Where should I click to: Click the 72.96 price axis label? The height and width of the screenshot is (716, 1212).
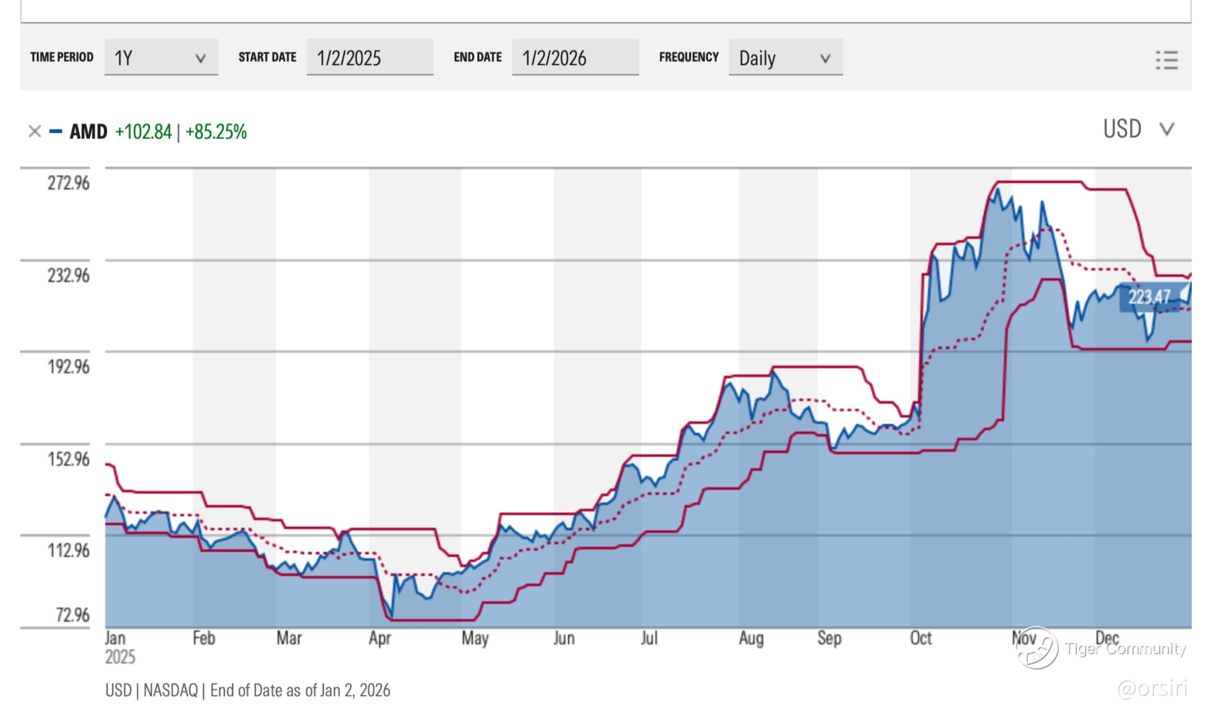[72, 615]
